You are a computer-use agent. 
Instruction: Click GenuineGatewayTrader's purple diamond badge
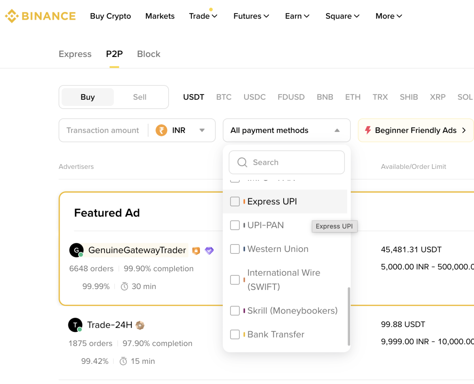coord(209,250)
